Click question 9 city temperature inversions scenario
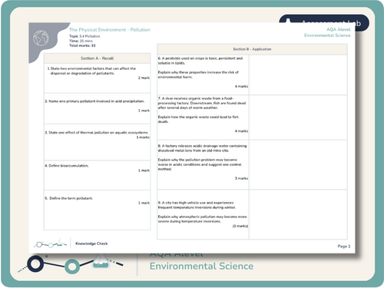384x288 pixels. [x=197, y=205]
